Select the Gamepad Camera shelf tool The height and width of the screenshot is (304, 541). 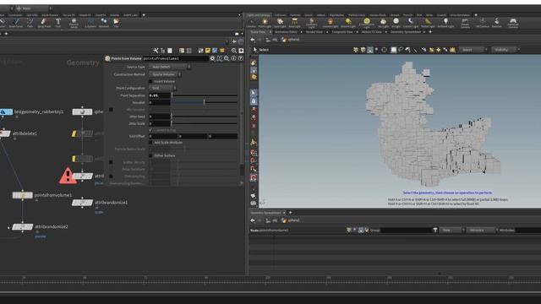(513, 23)
